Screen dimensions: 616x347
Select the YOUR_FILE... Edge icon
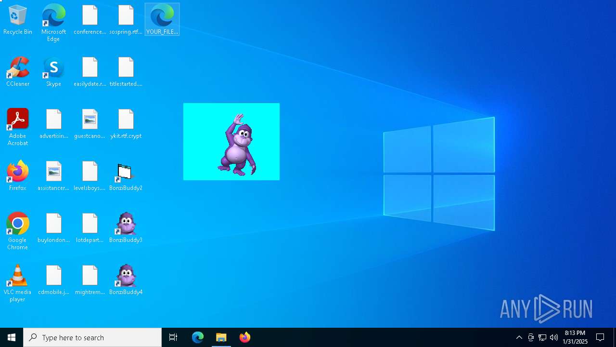[x=162, y=20]
